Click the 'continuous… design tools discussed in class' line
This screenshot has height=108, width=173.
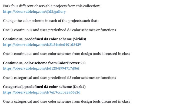(x=66, y=54)
